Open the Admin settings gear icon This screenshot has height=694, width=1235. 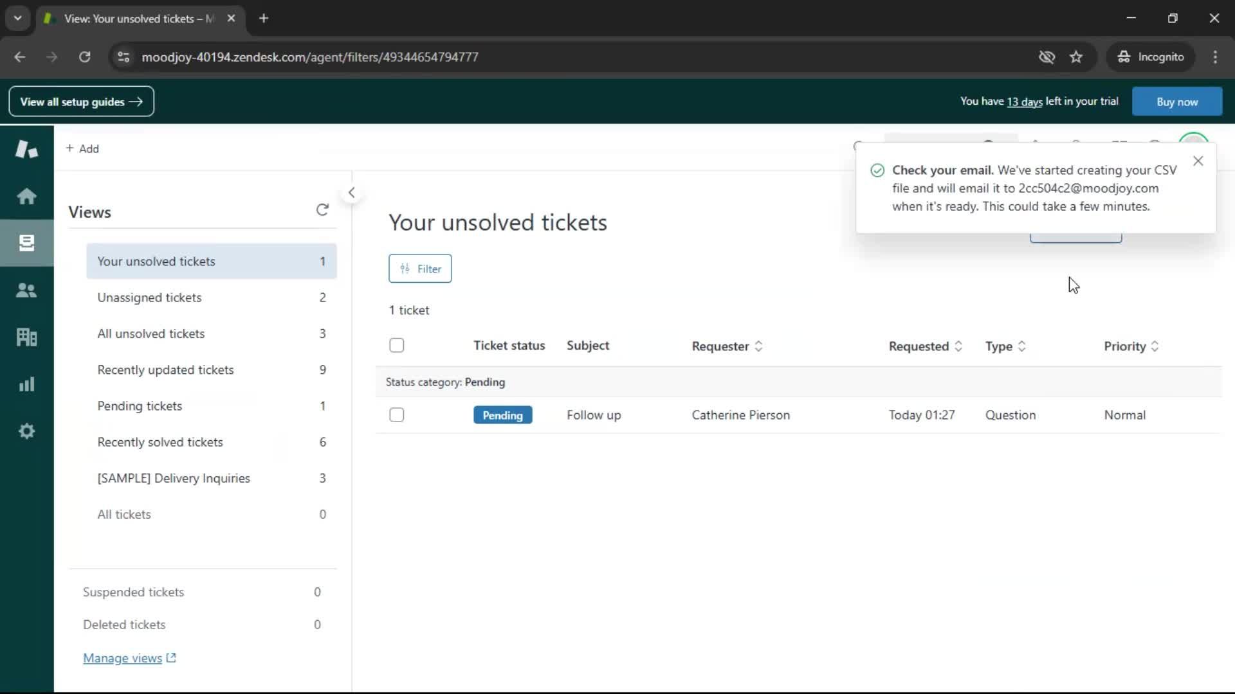point(26,431)
